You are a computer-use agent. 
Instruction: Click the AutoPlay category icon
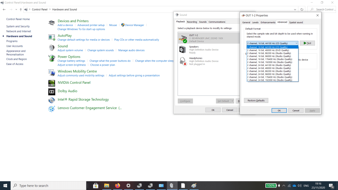[x=51, y=37]
